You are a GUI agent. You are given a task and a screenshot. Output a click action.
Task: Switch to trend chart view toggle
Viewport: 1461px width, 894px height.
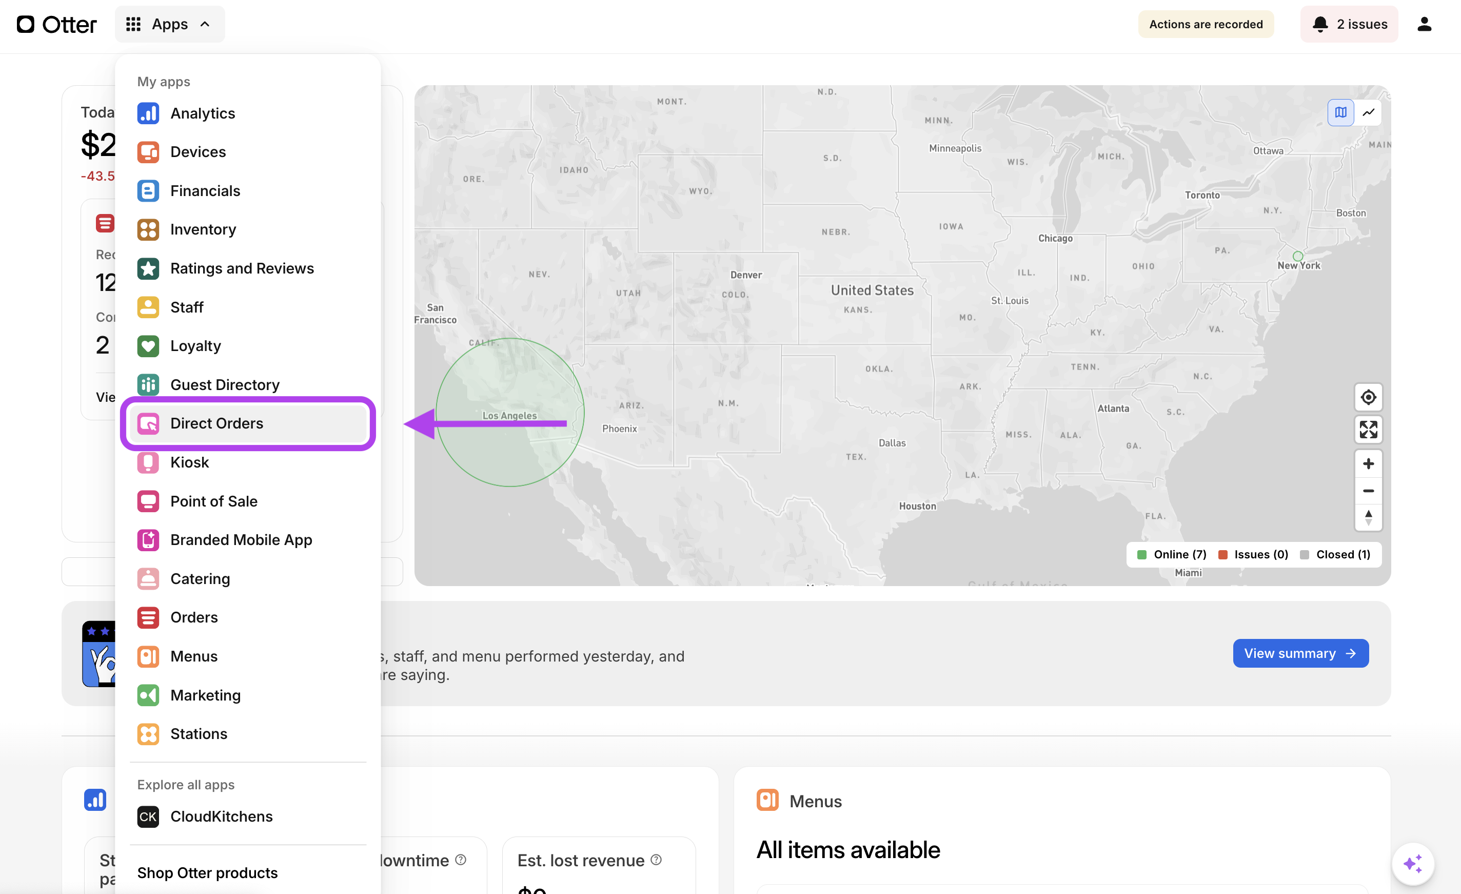[x=1368, y=112]
